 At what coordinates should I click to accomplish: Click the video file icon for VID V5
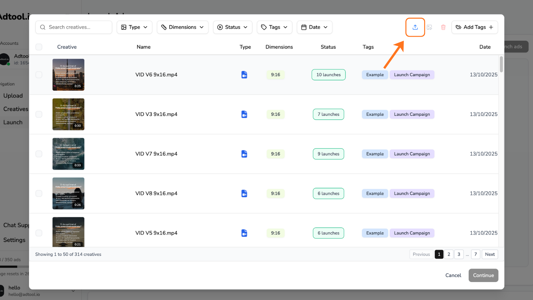244,233
